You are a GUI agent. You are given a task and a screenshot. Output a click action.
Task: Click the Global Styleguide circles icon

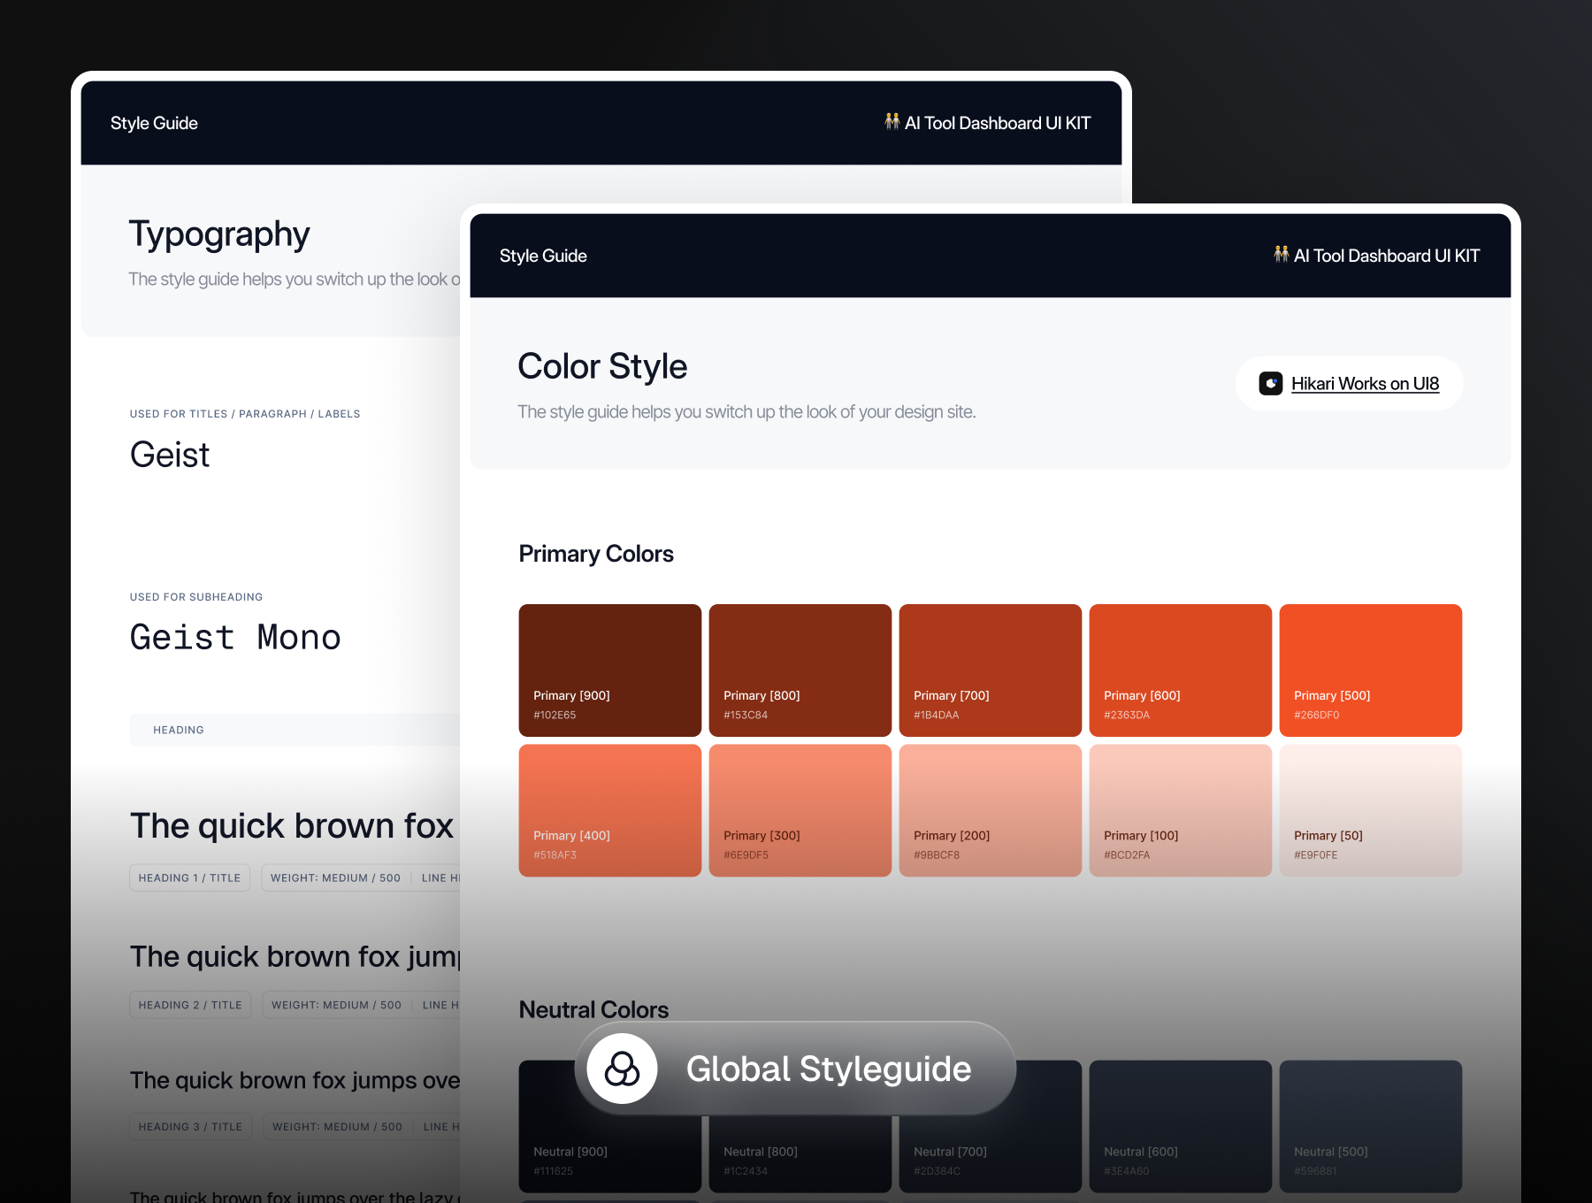coord(622,1069)
